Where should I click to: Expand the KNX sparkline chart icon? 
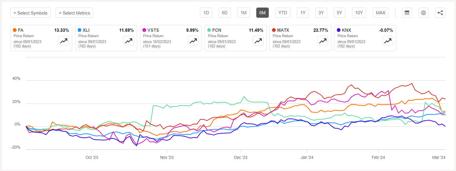[x=388, y=41]
